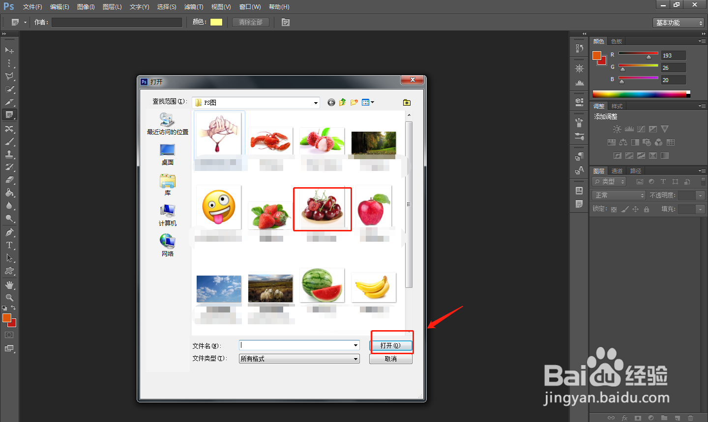Viewport: 708px width, 422px height.
Task: Open the 滤镜(T) menu
Action: pos(194,7)
